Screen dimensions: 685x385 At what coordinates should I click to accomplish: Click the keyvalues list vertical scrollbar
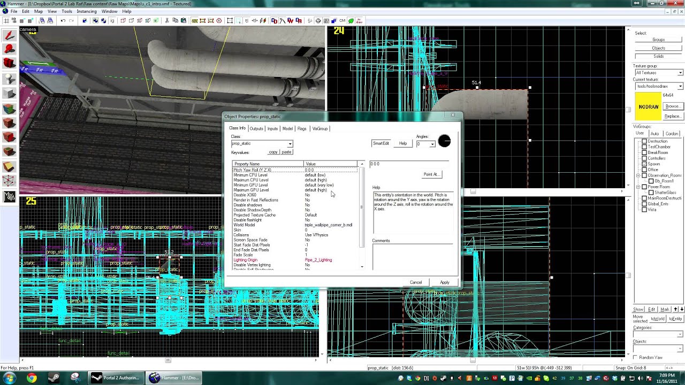[x=362, y=216]
